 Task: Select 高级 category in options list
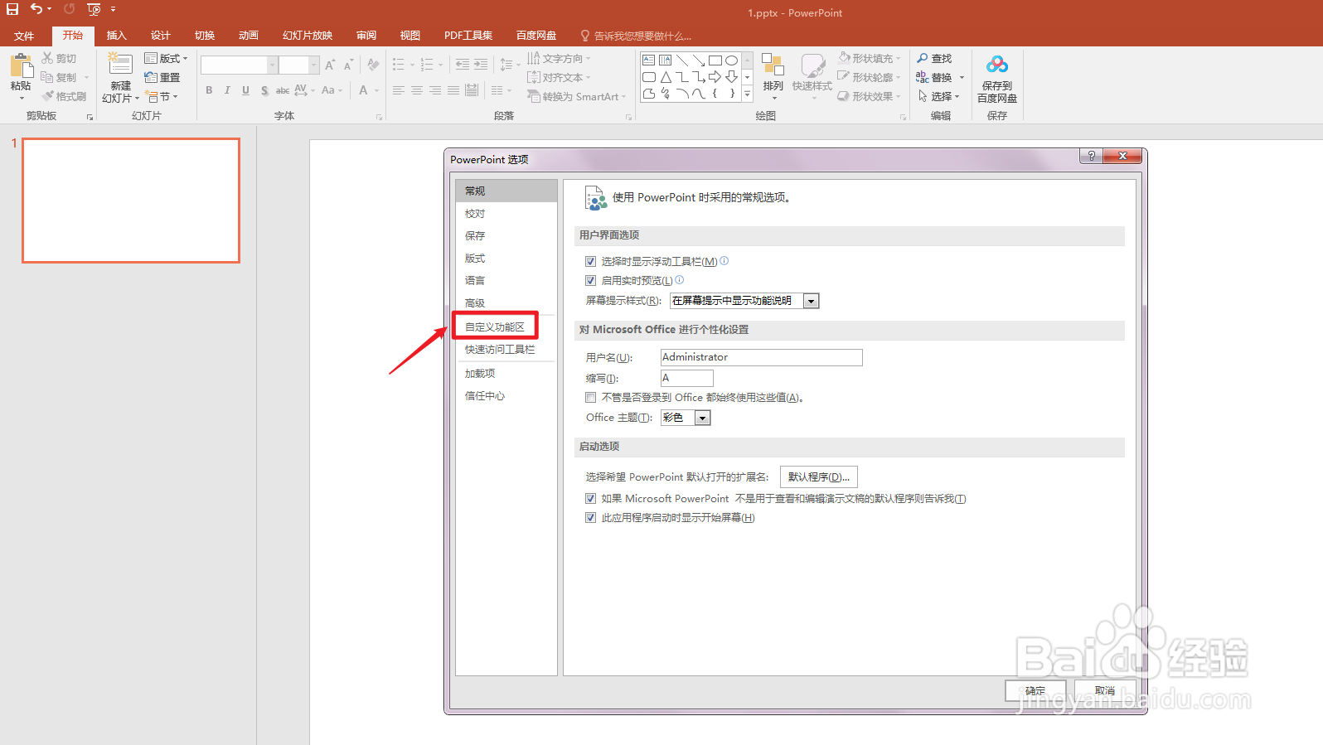[475, 302]
